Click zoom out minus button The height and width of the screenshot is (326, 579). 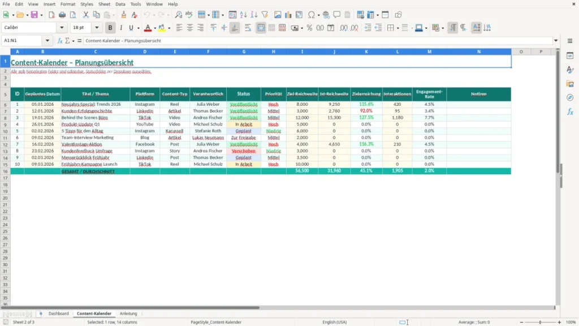pos(521,322)
